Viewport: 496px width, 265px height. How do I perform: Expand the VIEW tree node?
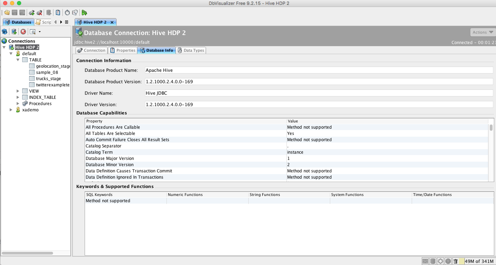(x=18, y=91)
